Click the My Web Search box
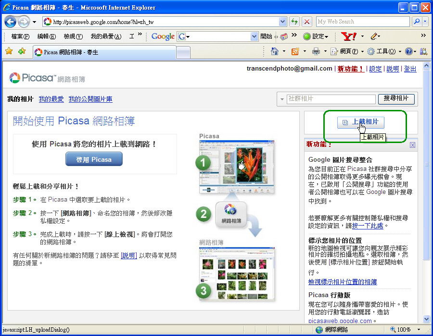Screen dimensions: 433x336 click(363, 22)
